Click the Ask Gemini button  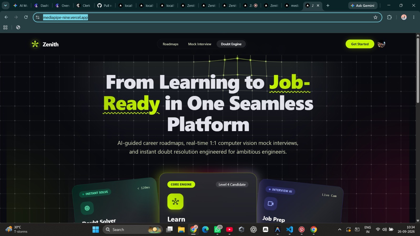tap(363, 6)
